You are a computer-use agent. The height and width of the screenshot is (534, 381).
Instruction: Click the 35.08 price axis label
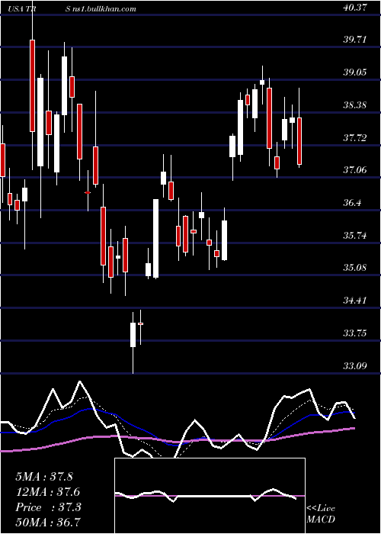pos(354,268)
